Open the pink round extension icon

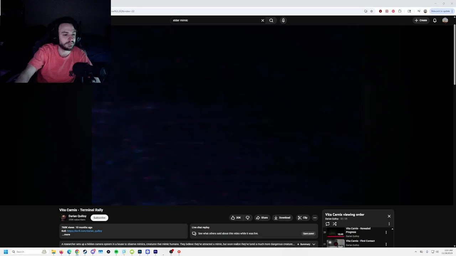pyautogui.click(x=393, y=11)
